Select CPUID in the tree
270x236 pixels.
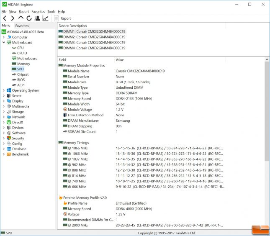coord(19,53)
